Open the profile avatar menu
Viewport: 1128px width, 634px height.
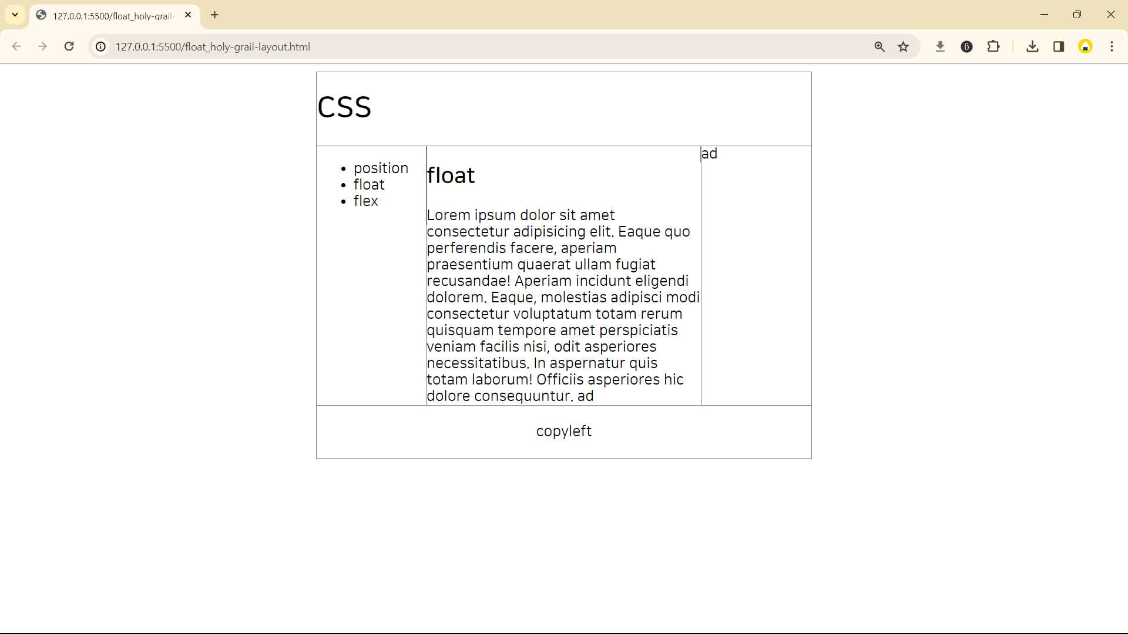[x=1085, y=46]
